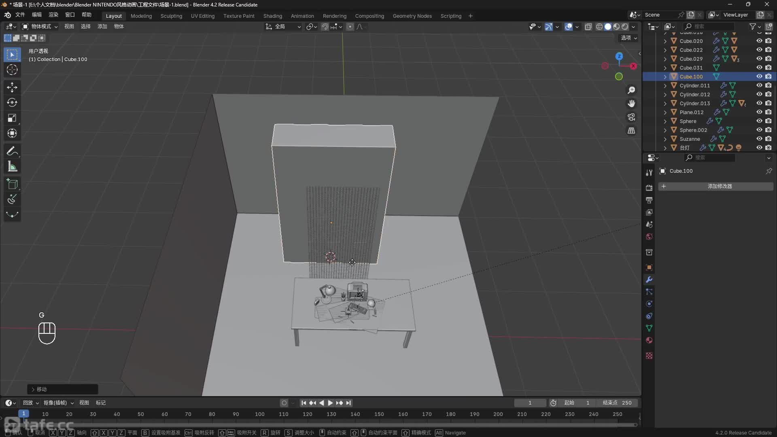Open the 物体模式 mode dropdown

click(40, 27)
